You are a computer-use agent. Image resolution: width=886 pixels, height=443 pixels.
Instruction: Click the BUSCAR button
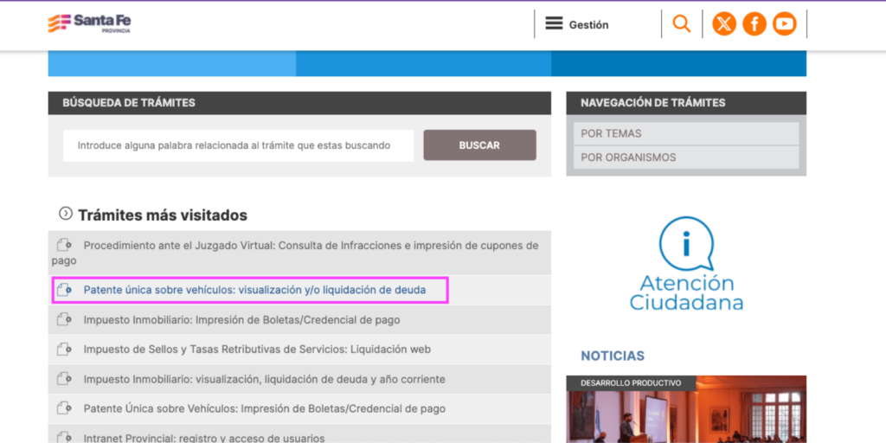pyautogui.click(x=479, y=145)
